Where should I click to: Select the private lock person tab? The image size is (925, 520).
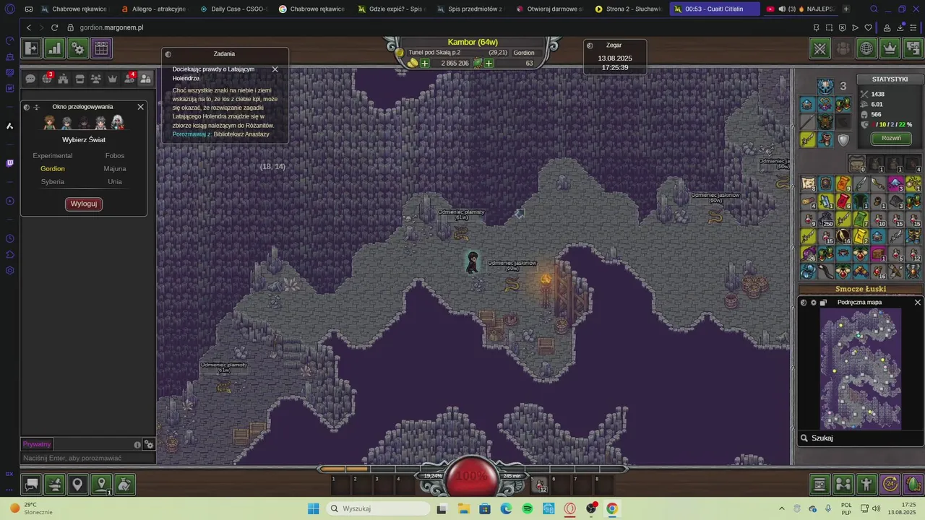145,79
